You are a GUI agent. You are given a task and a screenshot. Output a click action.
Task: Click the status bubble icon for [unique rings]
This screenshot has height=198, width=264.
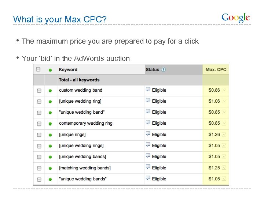(x=148, y=134)
